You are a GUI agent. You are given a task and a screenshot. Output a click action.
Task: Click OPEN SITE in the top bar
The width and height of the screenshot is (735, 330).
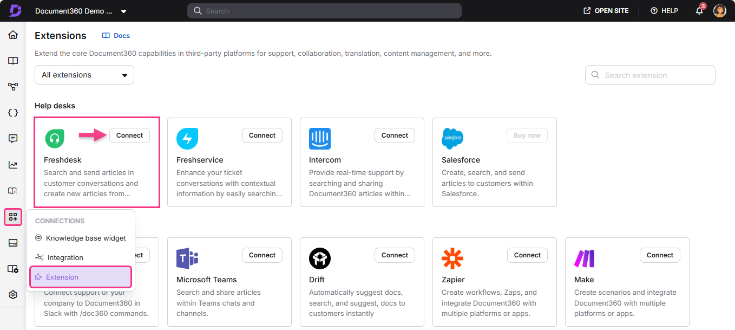(606, 10)
